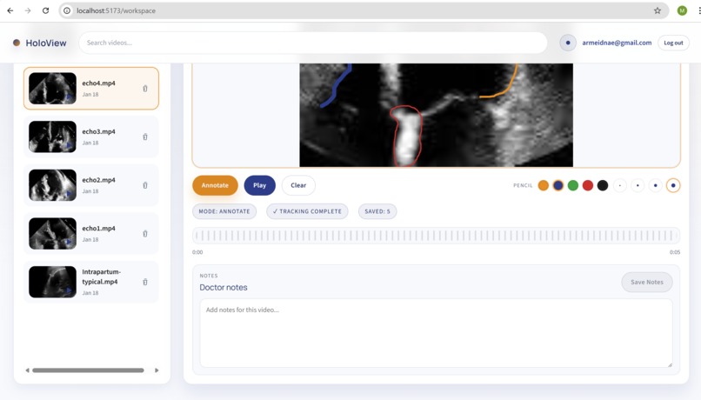Viewport: 701px width, 400px height.
Task: Choose the largest pencil size
Action: (673, 185)
